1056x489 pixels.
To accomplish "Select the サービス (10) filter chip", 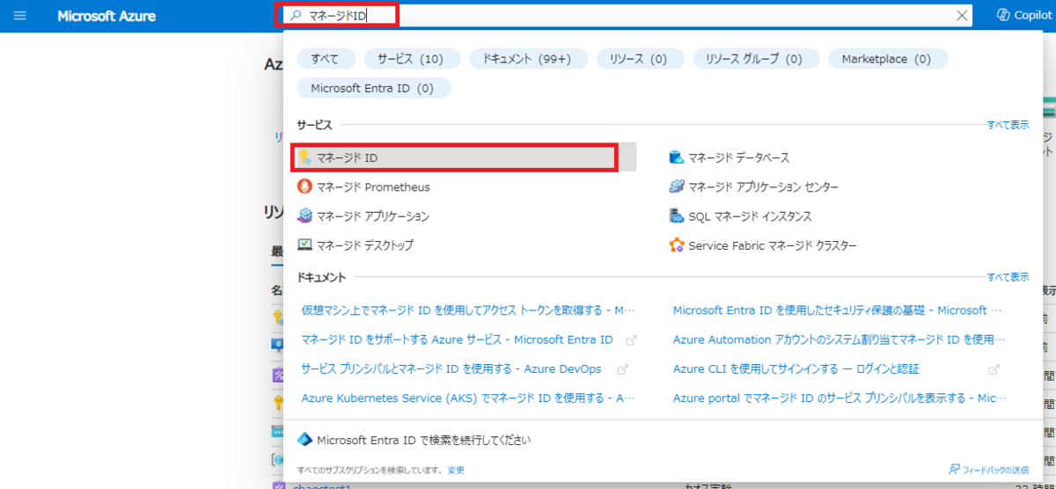I will coord(411,59).
